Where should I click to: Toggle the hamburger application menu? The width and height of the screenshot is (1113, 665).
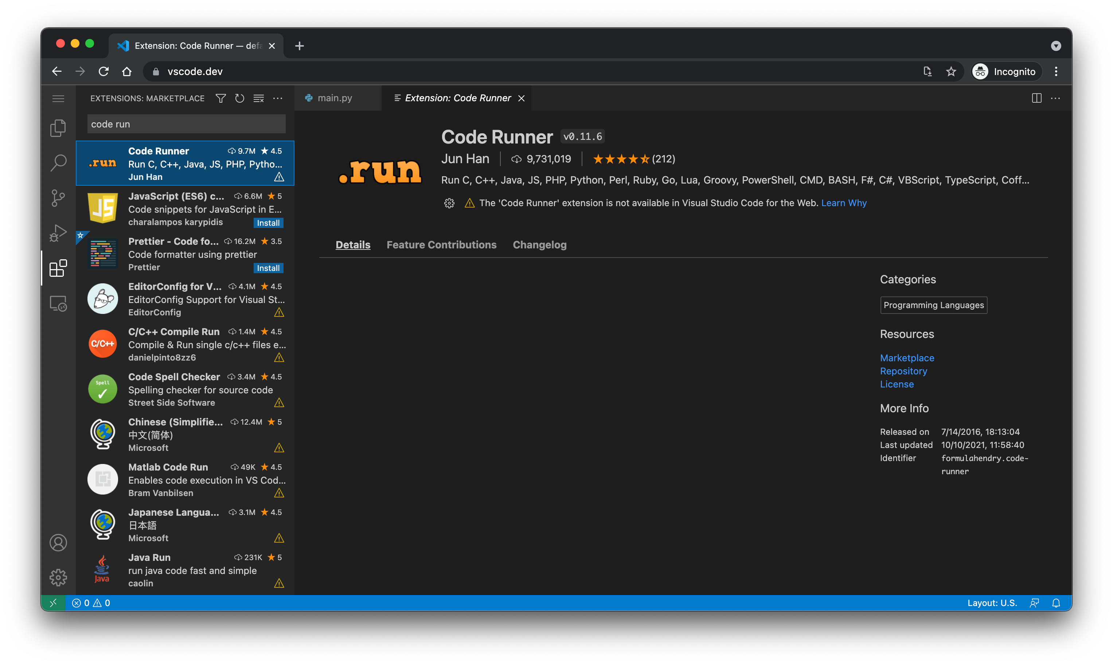tap(58, 98)
